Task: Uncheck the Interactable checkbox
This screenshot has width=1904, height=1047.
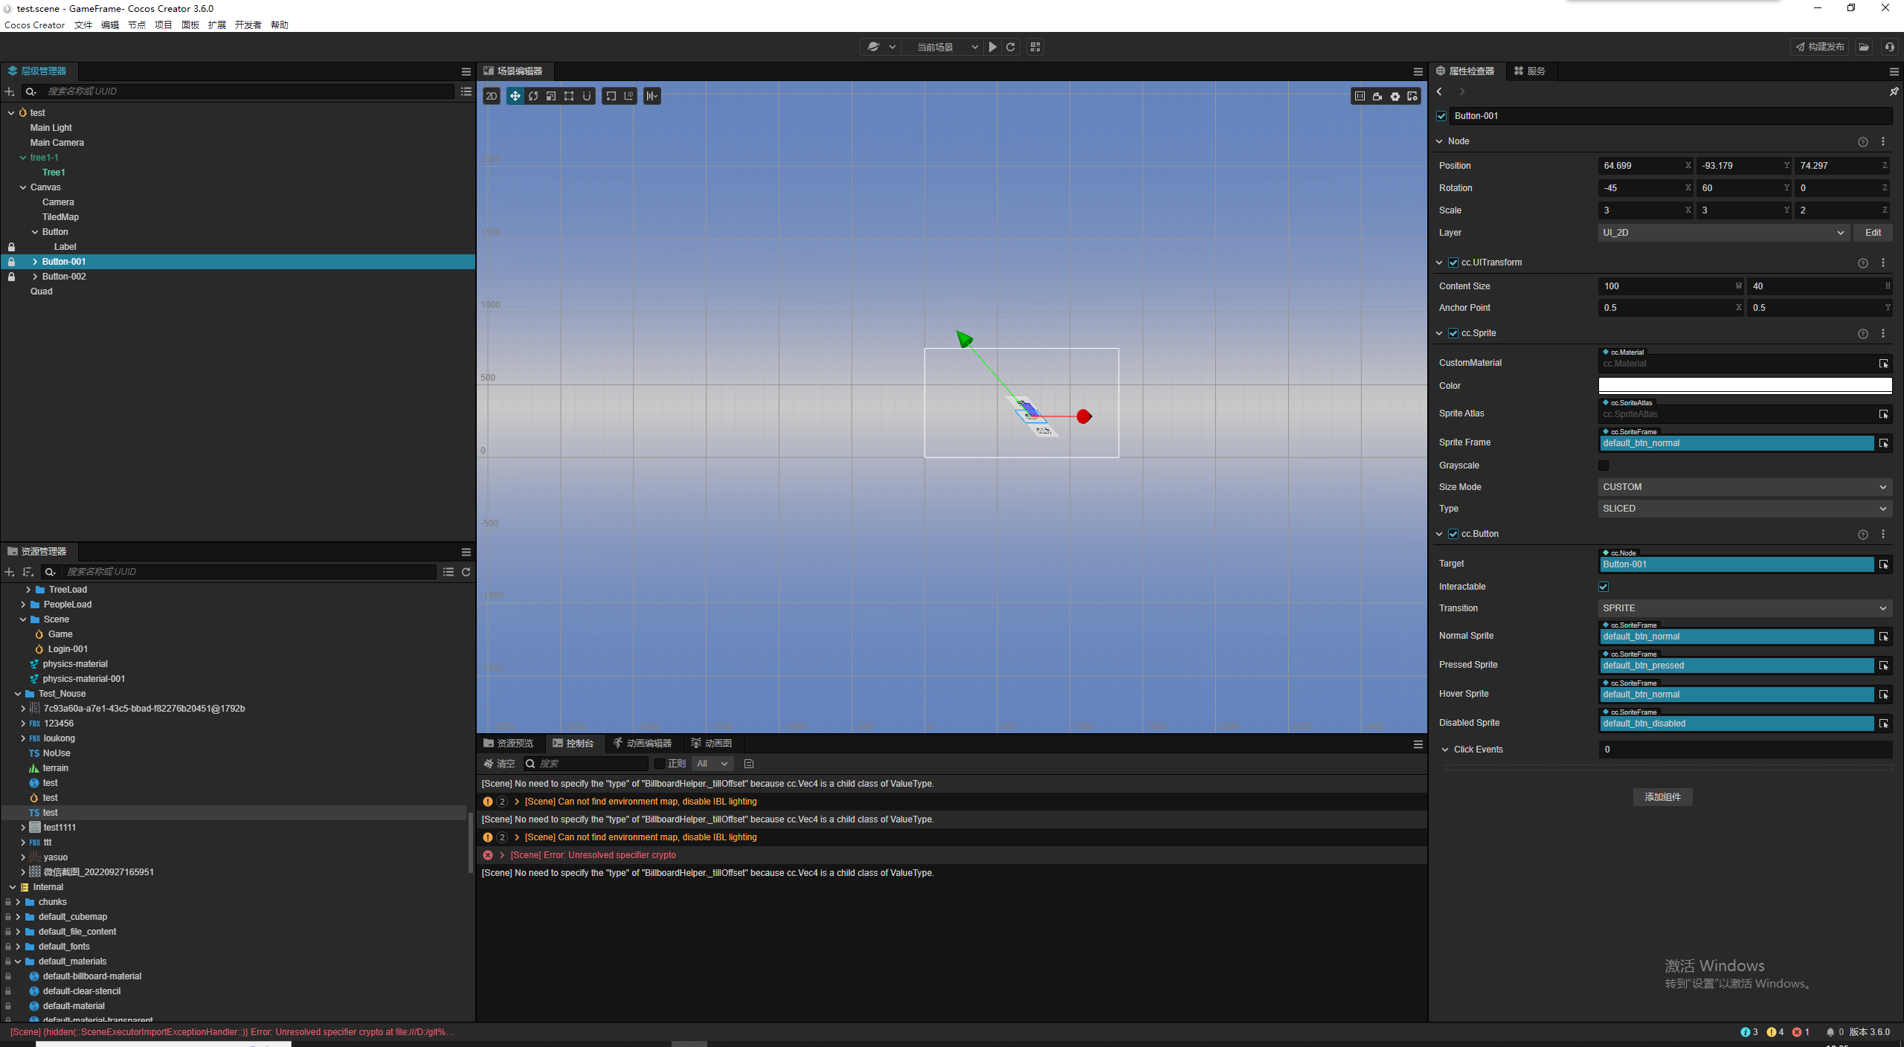Action: [1604, 587]
